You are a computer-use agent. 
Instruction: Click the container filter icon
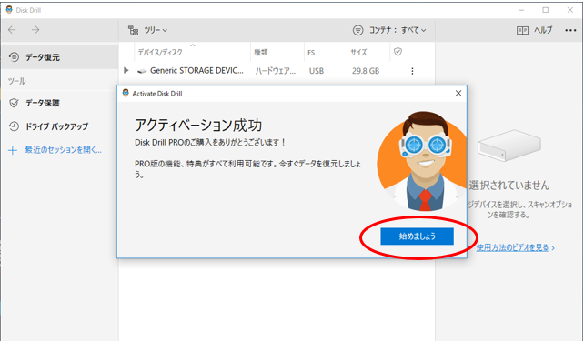357,30
